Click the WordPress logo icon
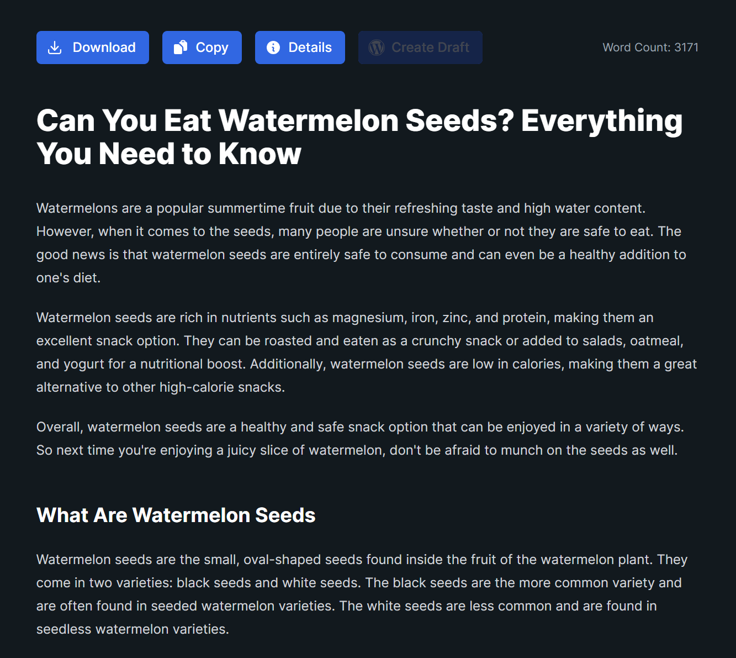736x658 pixels. (377, 48)
